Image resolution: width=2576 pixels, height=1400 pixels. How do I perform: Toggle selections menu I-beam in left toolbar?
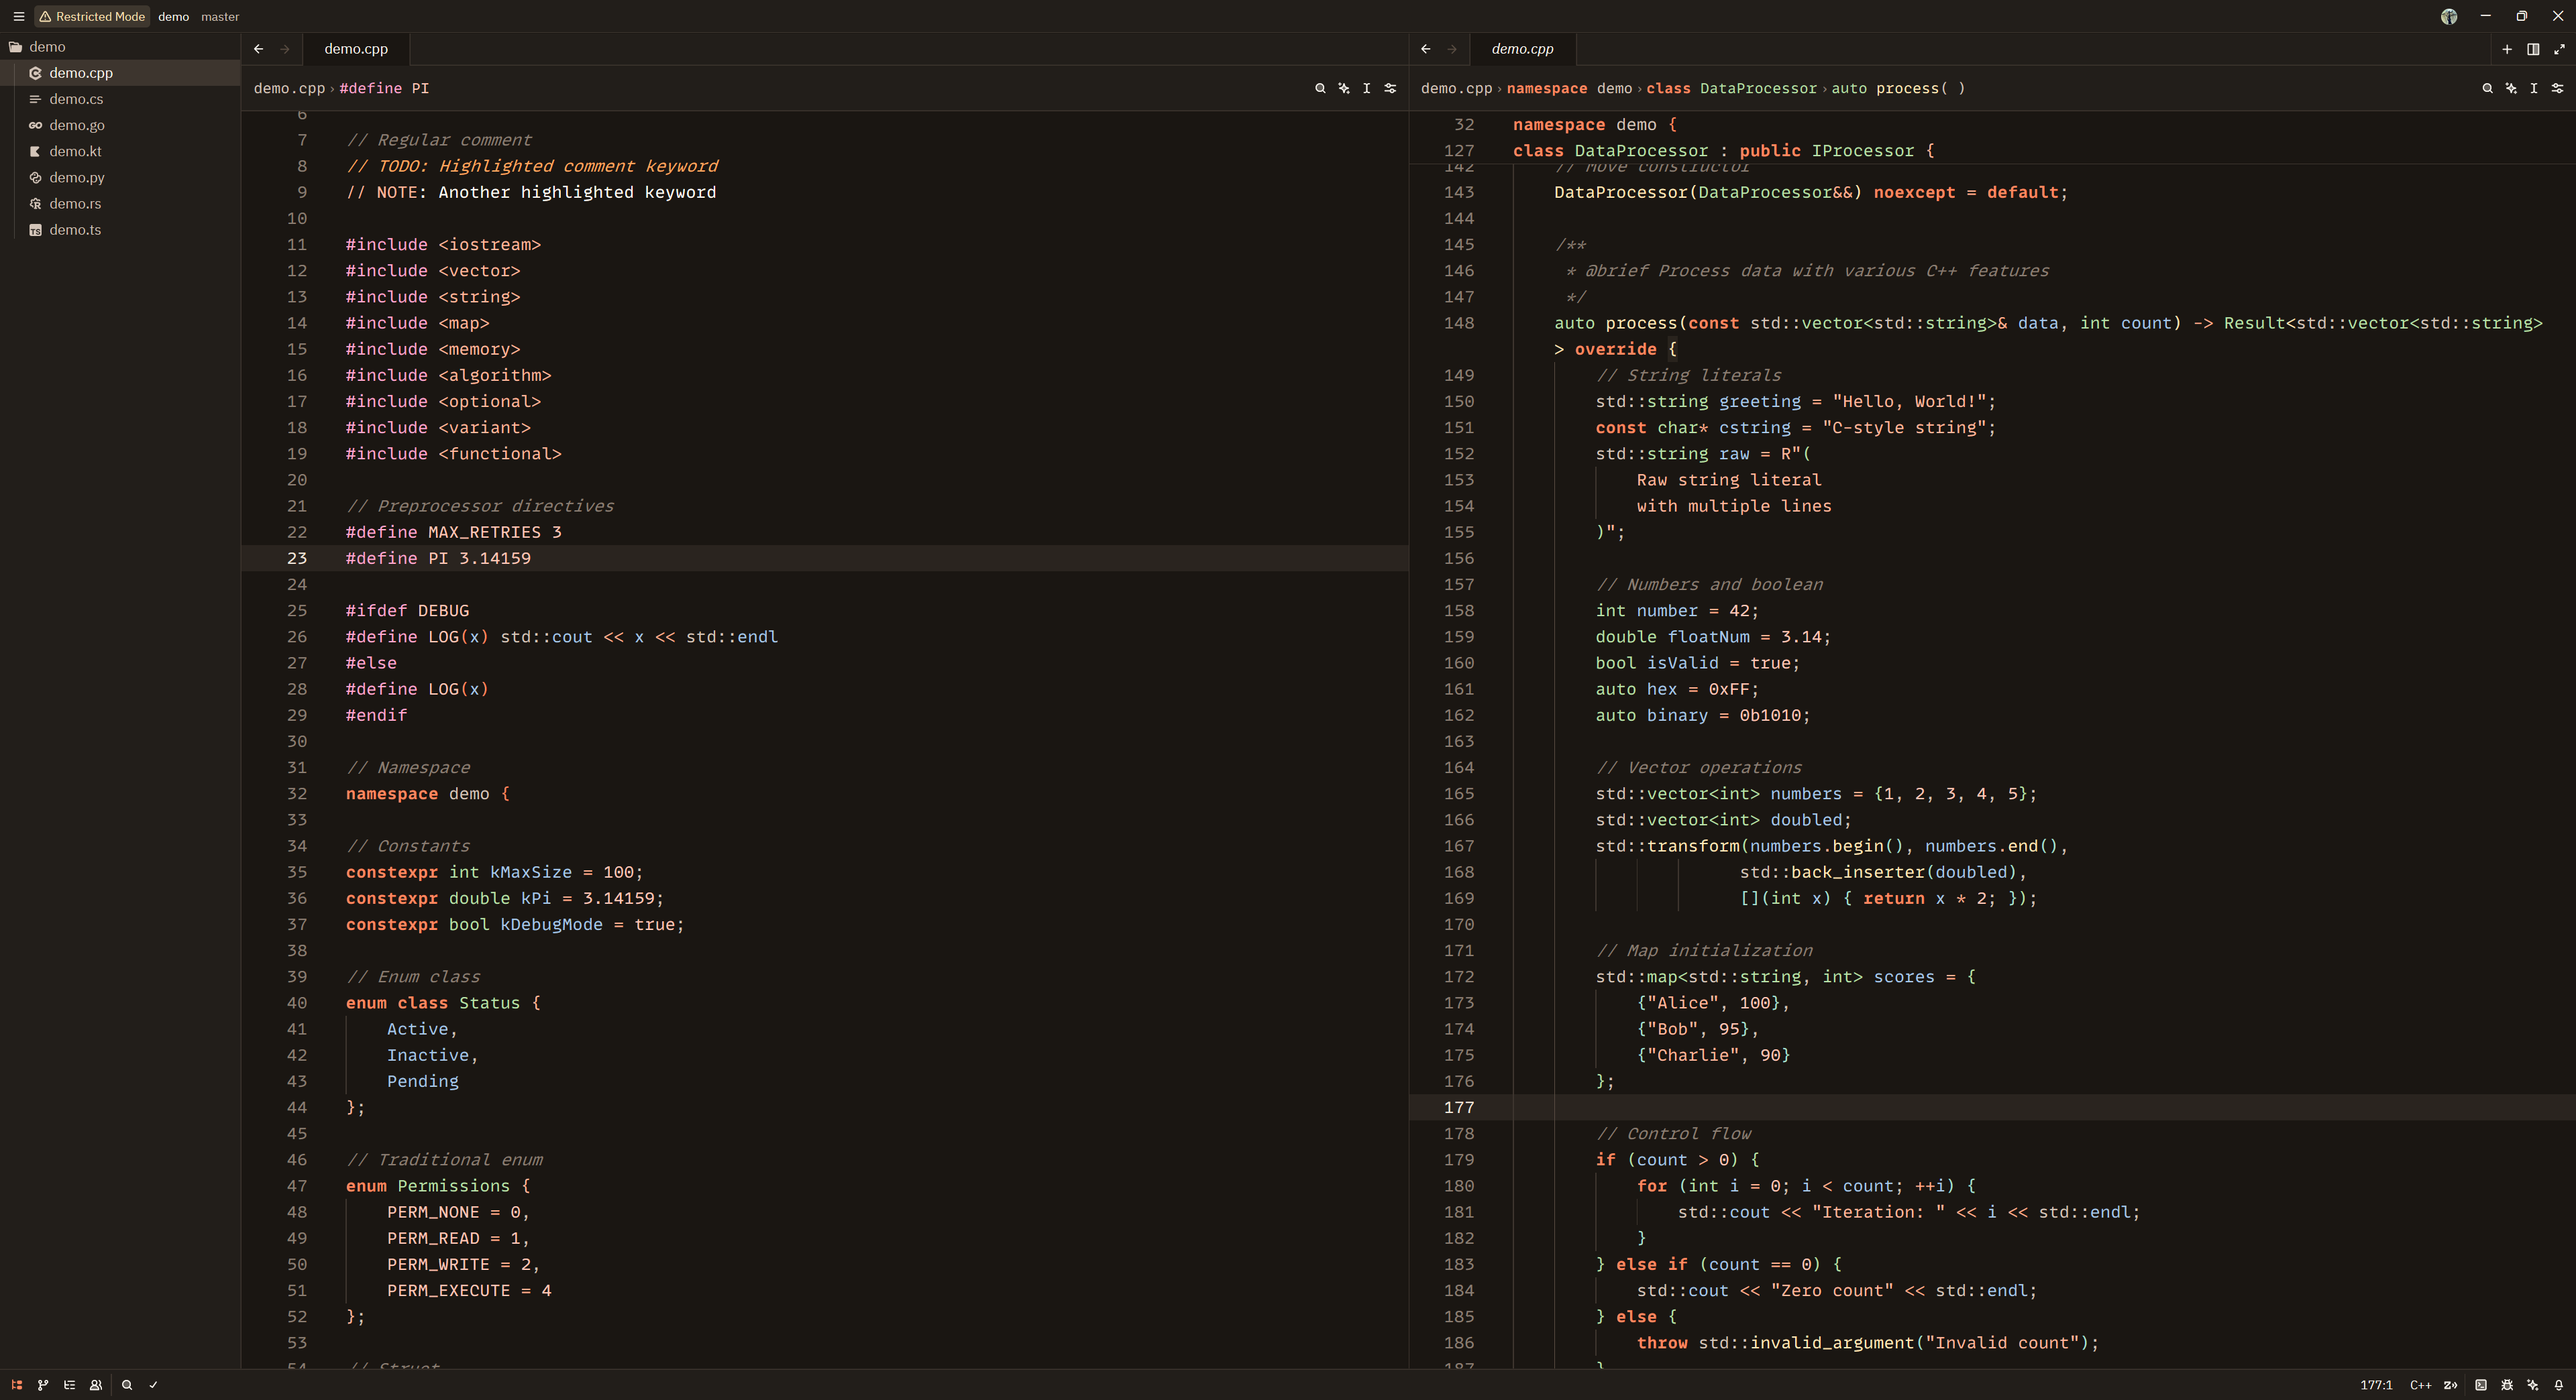tap(1367, 88)
